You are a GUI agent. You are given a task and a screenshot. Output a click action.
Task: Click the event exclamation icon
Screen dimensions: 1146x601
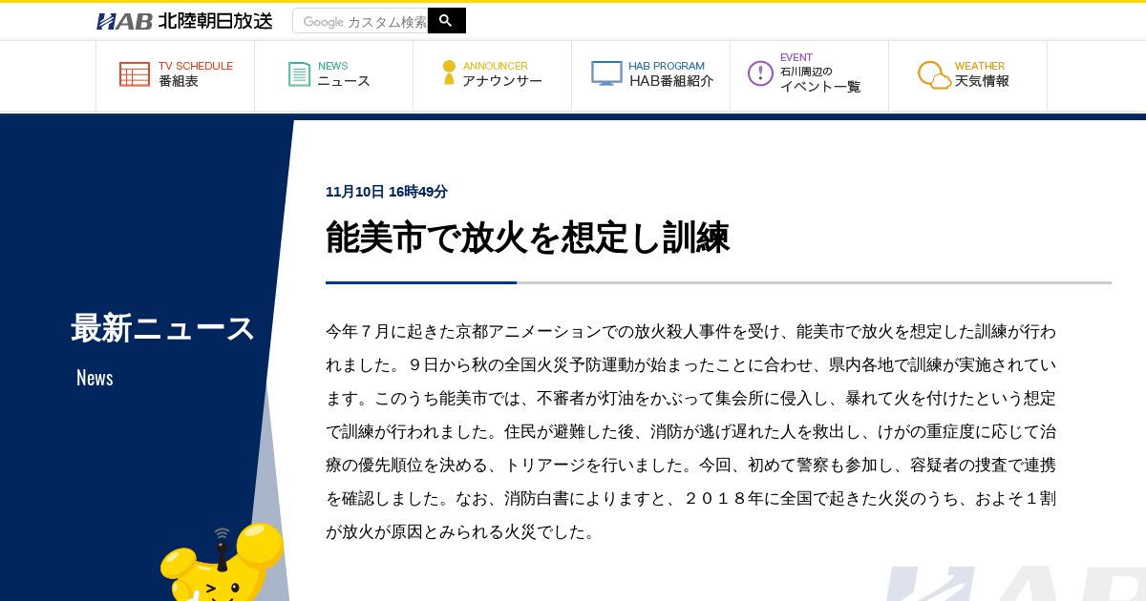(760, 73)
